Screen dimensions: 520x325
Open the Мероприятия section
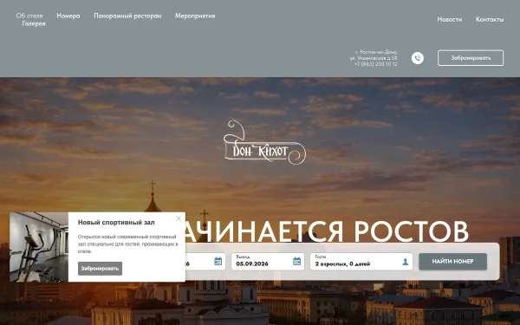click(x=195, y=16)
